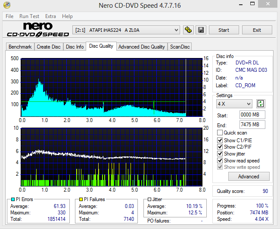Click the PI Errors maximum 330
Viewport: 280px width, 229px height.
[62, 212]
